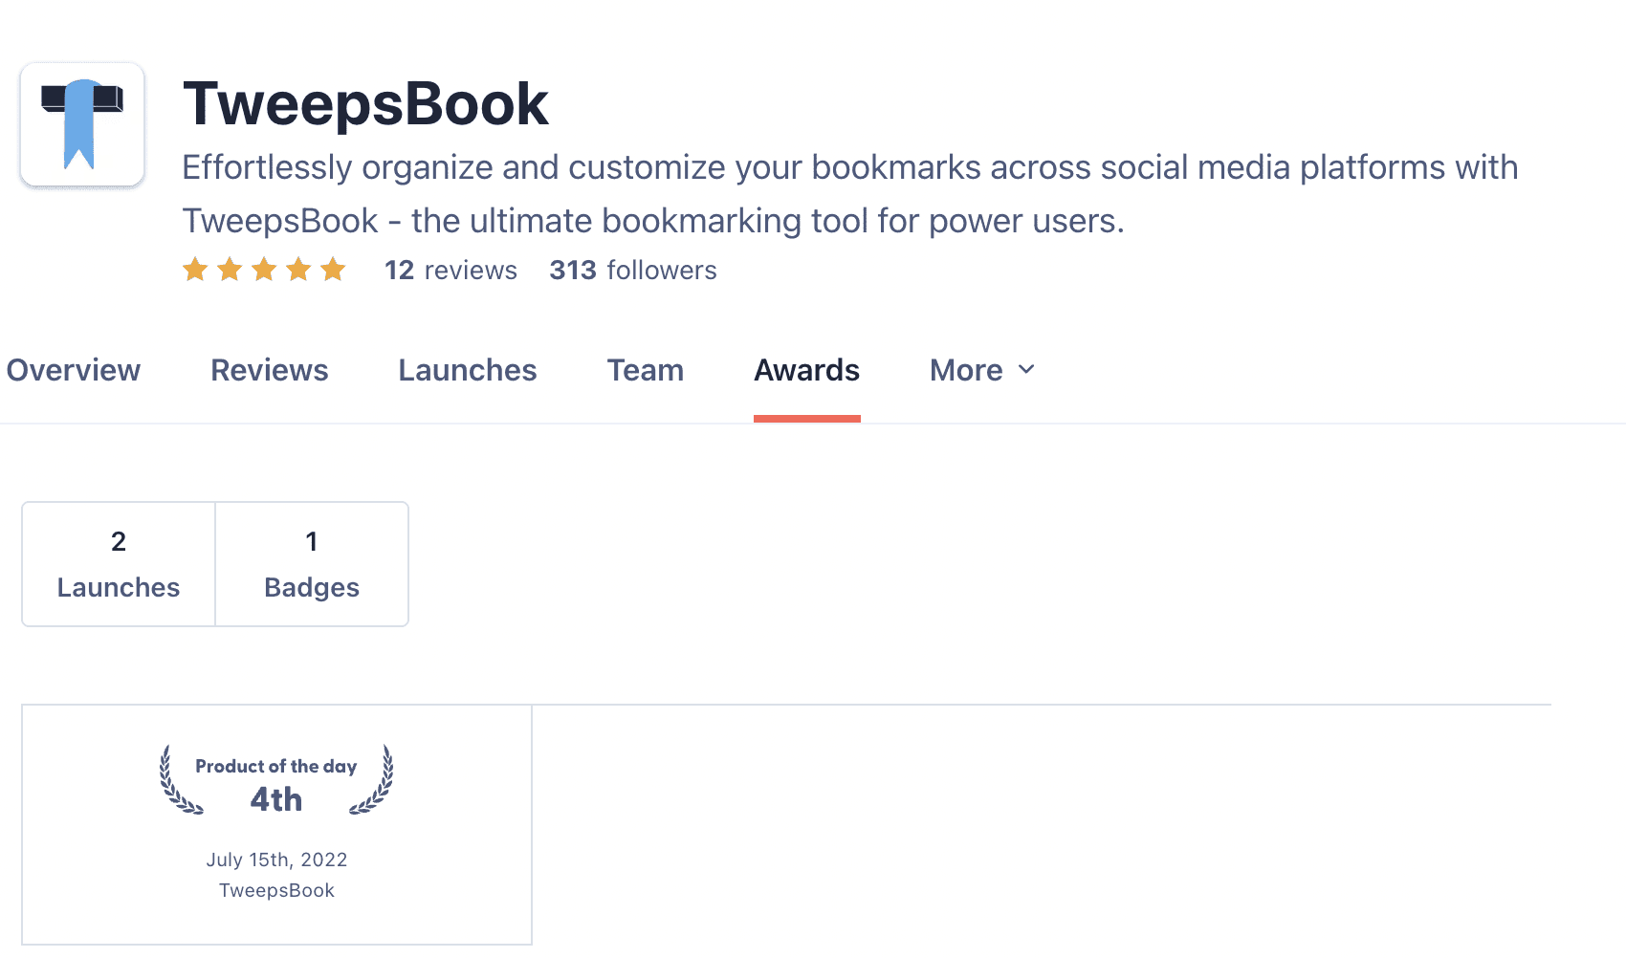Click TweepsBook name under July 15th badge
Screen dimensions: 1626x958
(x=276, y=890)
